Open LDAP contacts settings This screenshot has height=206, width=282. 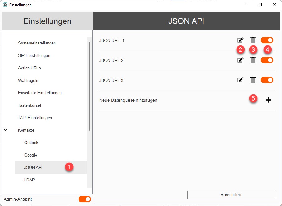(30, 180)
